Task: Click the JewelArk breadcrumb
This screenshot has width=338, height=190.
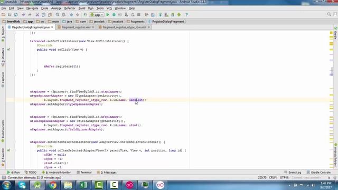Action: pos(11,22)
